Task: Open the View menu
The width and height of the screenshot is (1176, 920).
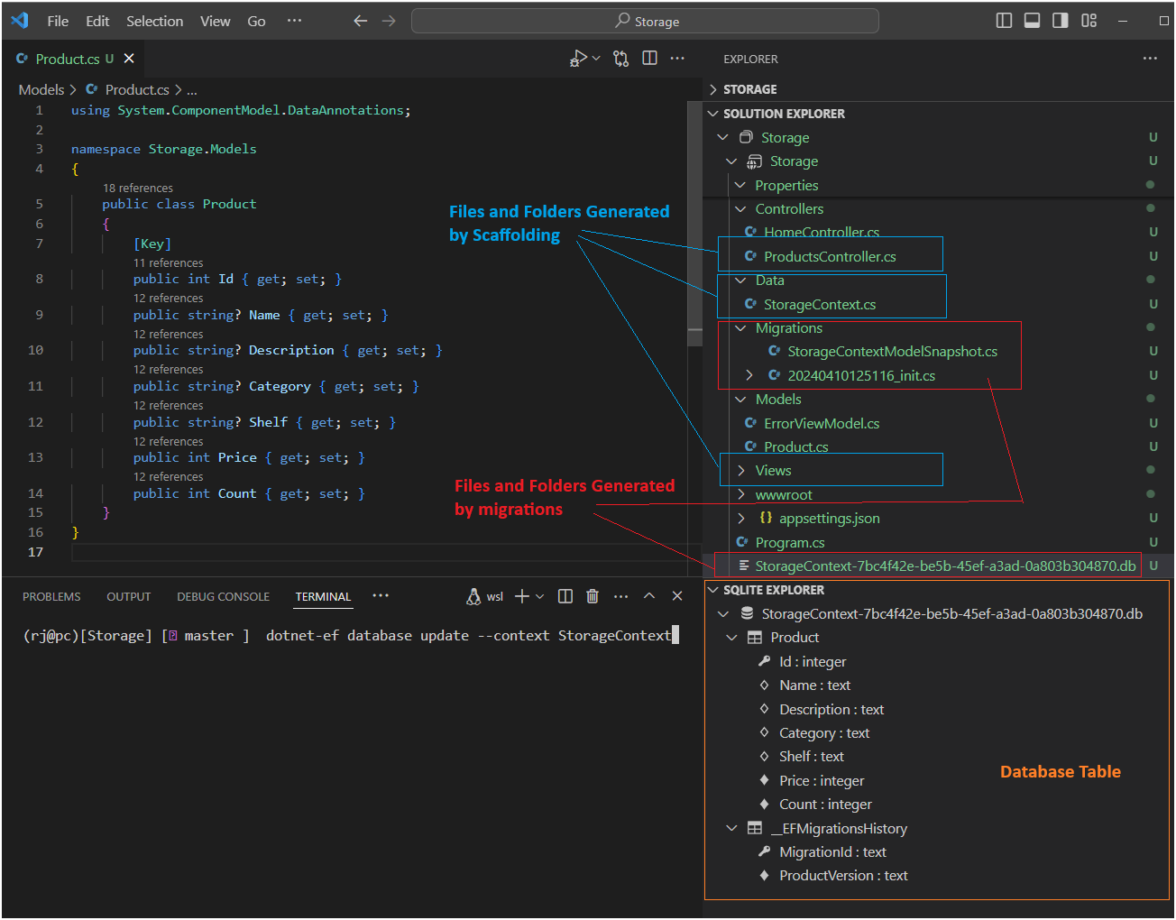Action: (x=215, y=20)
